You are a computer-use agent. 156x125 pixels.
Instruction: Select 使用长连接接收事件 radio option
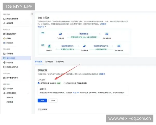pos(38,83)
